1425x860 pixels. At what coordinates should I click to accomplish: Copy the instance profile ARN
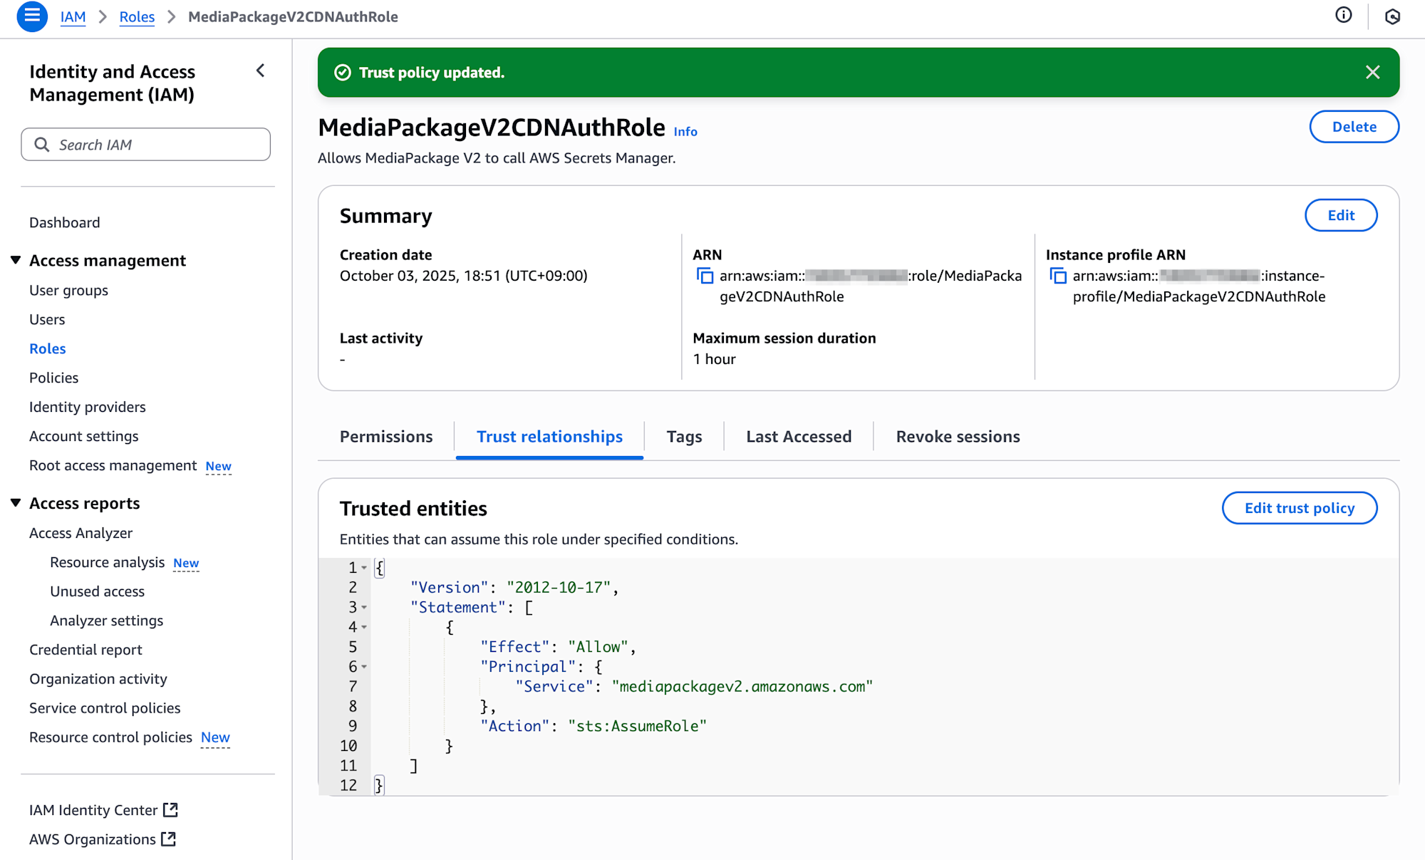click(x=1058, y=276)
